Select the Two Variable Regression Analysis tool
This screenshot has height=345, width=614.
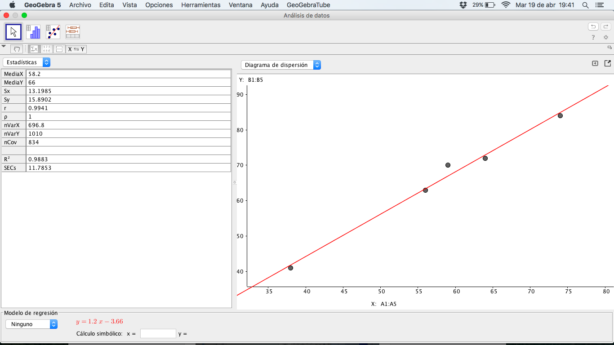[53, 32]
